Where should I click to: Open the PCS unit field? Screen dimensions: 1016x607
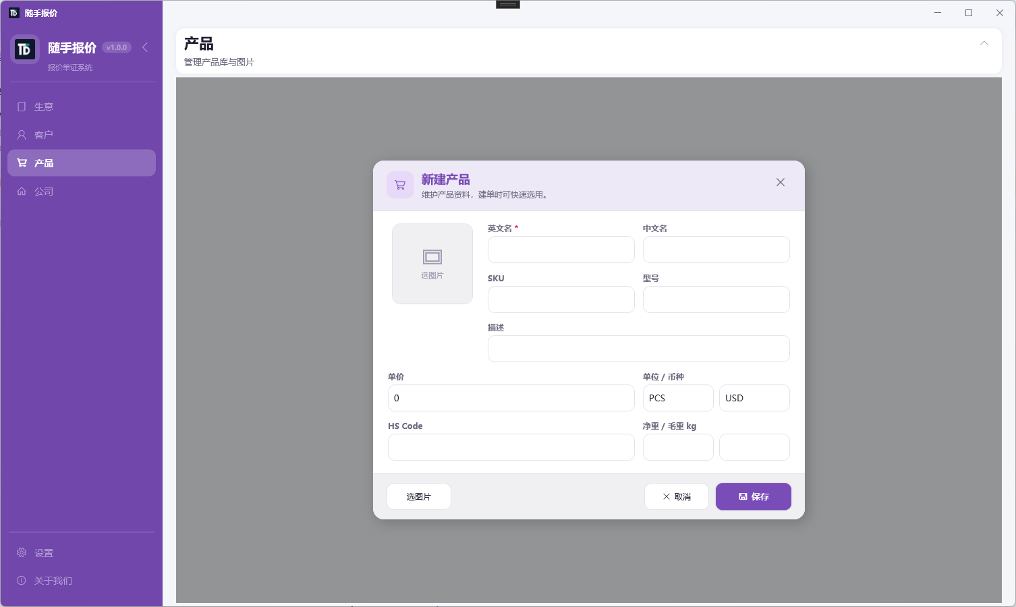(678, 398)
